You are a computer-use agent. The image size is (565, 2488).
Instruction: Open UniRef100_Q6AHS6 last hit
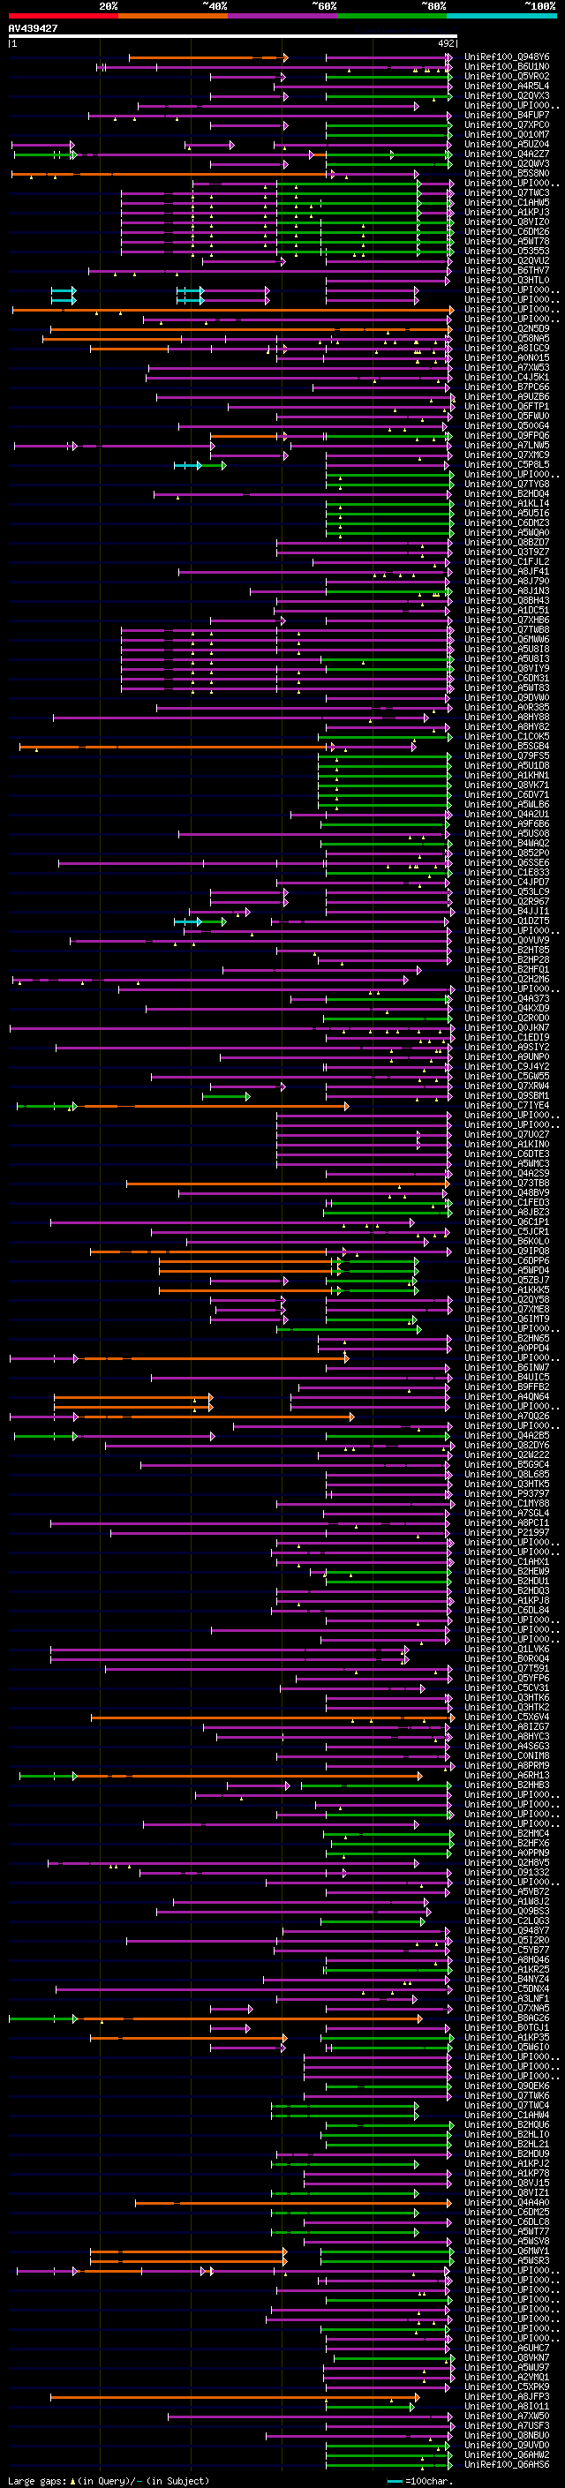click(x=507, y=2464)
